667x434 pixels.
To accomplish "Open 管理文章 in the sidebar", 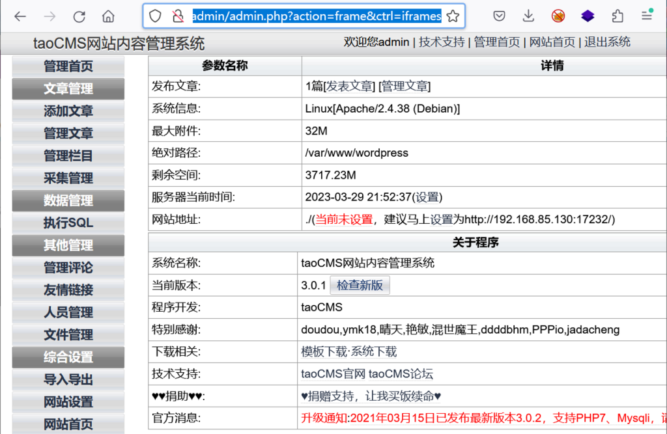I will [68, 133].
